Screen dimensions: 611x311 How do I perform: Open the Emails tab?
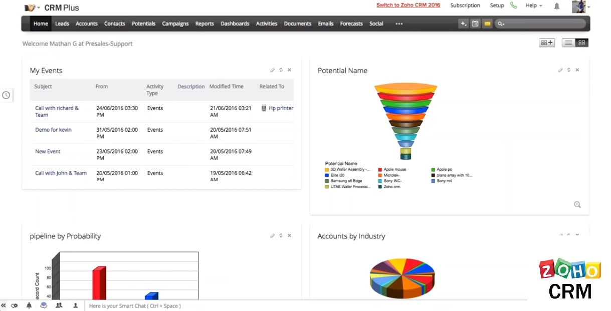pyautogui.click(x=326, y=24)
